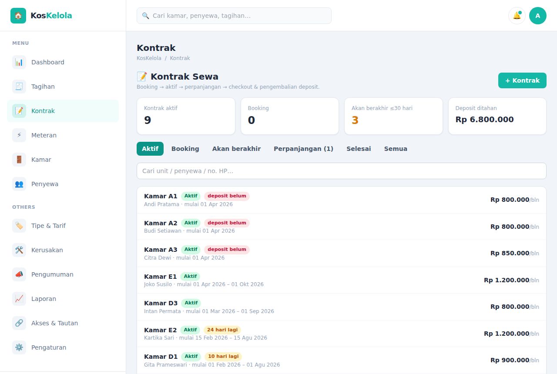Open the Perpanjangan (1) tab
Screen dimensions: 557x374
coord(303,149)
